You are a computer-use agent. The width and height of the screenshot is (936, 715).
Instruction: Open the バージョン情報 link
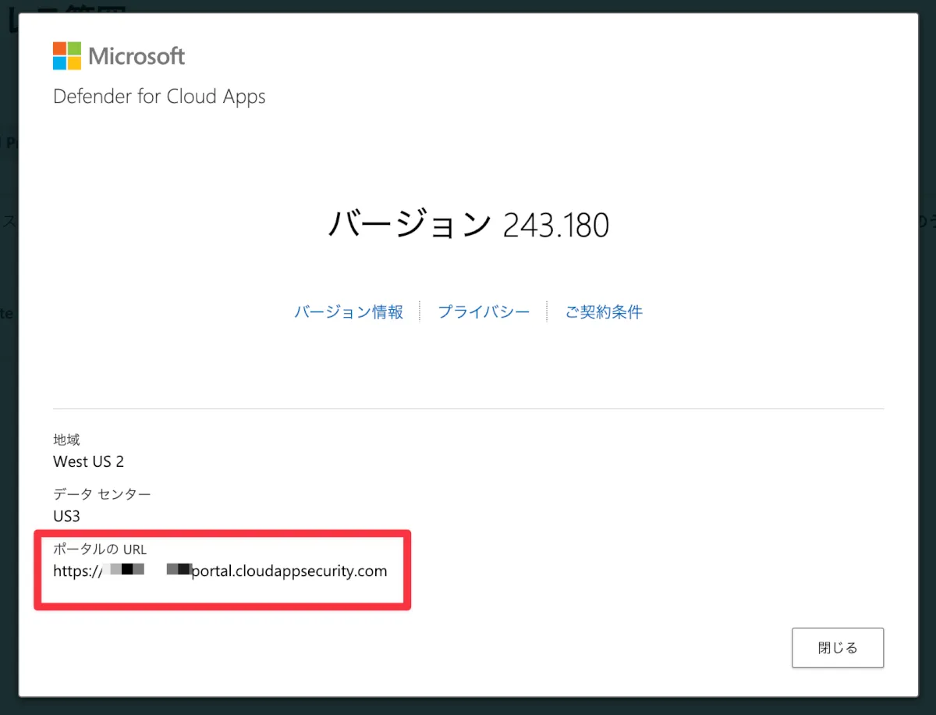(349, 312)
